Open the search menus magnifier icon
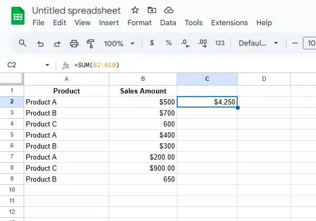The height and width of the screenshot is (221, 316). pyautogui.click(x=22, y=43)
